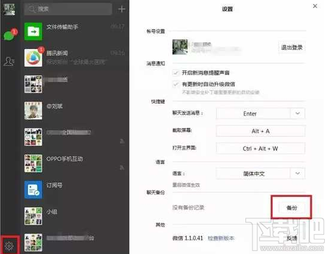The image size is (329, 254).
Task: Expand the 简体中文 language dropdown
Action: click(x=297, y=174)
